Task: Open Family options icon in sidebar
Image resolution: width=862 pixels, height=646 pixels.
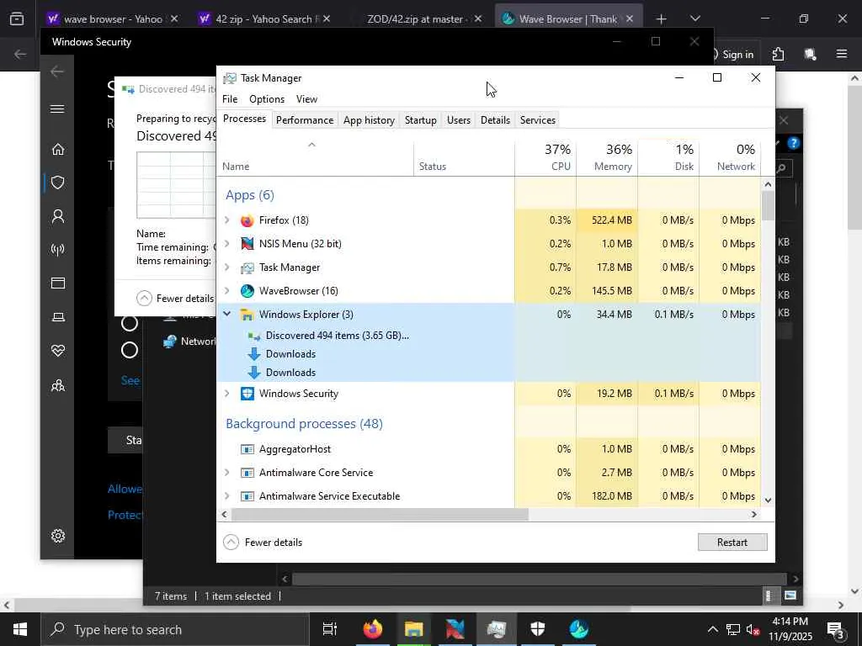Action: (x=58, y=385)
